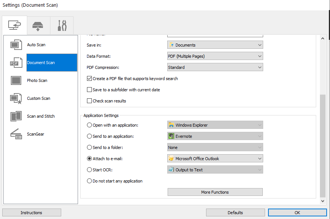The width and height of the screenshot is (330, 219).
Task: Click the Evernote elephant icon
Action: tap(171, 136)
